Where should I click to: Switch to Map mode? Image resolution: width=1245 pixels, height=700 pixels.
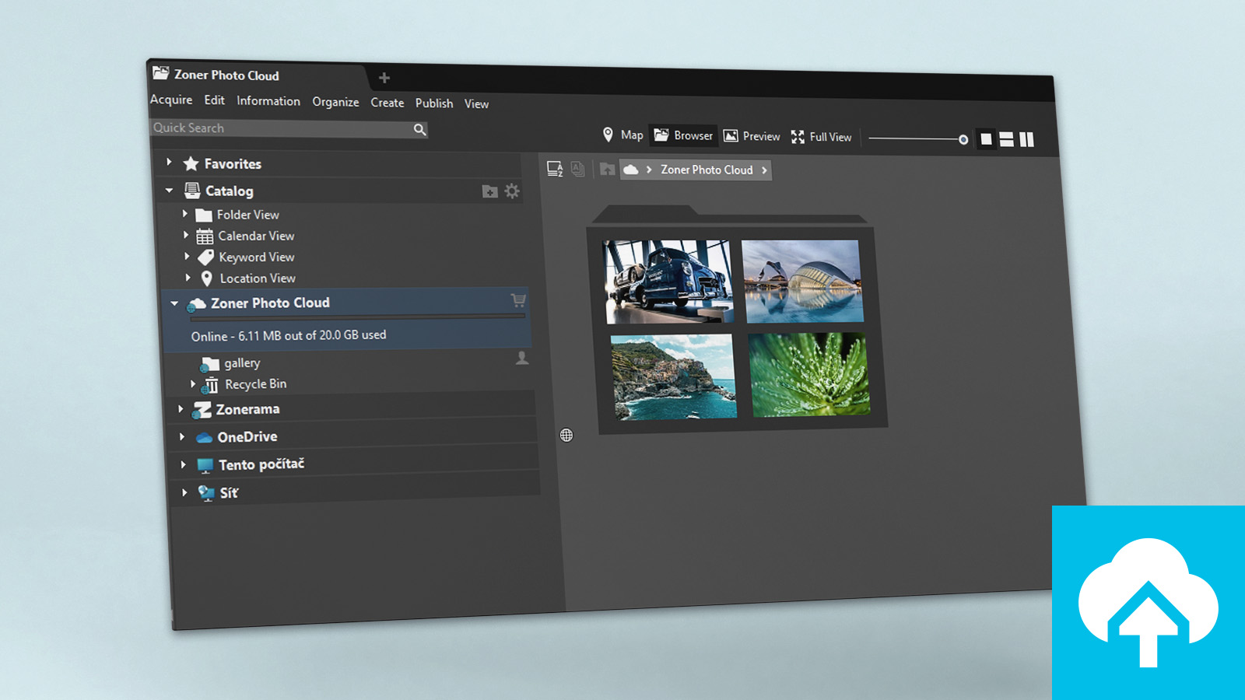(623, 135)
